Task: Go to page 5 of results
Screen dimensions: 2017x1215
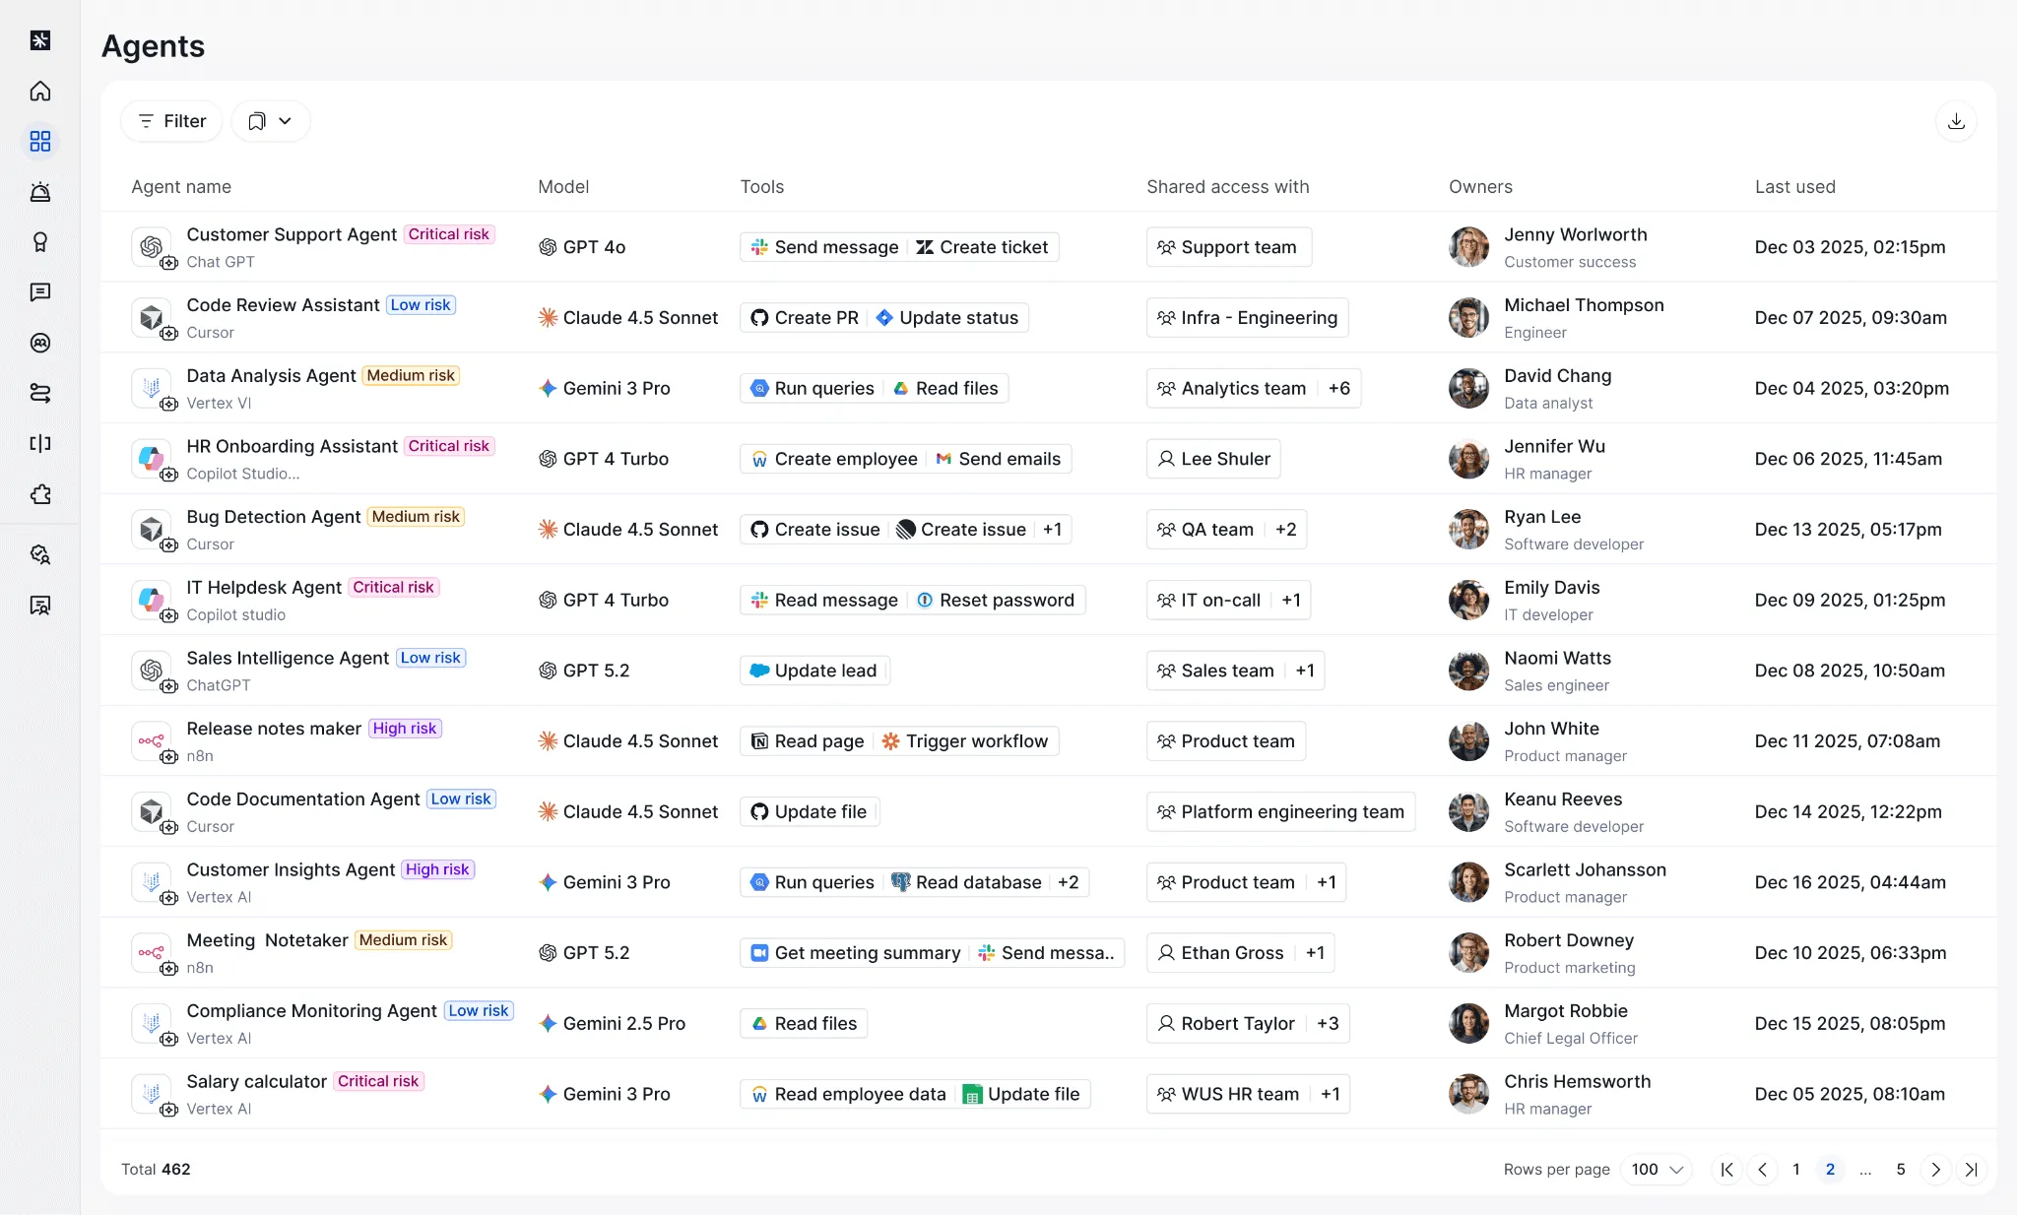Action: pos(1900,1169)
